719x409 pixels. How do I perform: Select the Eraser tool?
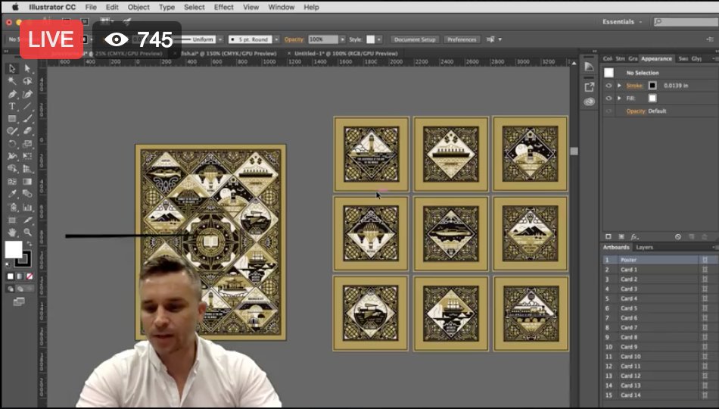tap(27, 131)
